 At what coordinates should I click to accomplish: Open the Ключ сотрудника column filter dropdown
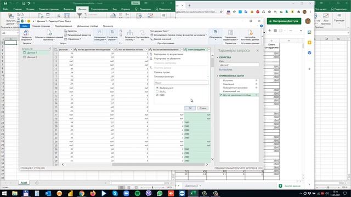pos(209,50)
